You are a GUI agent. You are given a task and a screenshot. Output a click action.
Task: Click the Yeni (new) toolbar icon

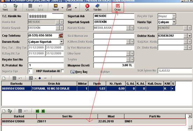point(5,7)
